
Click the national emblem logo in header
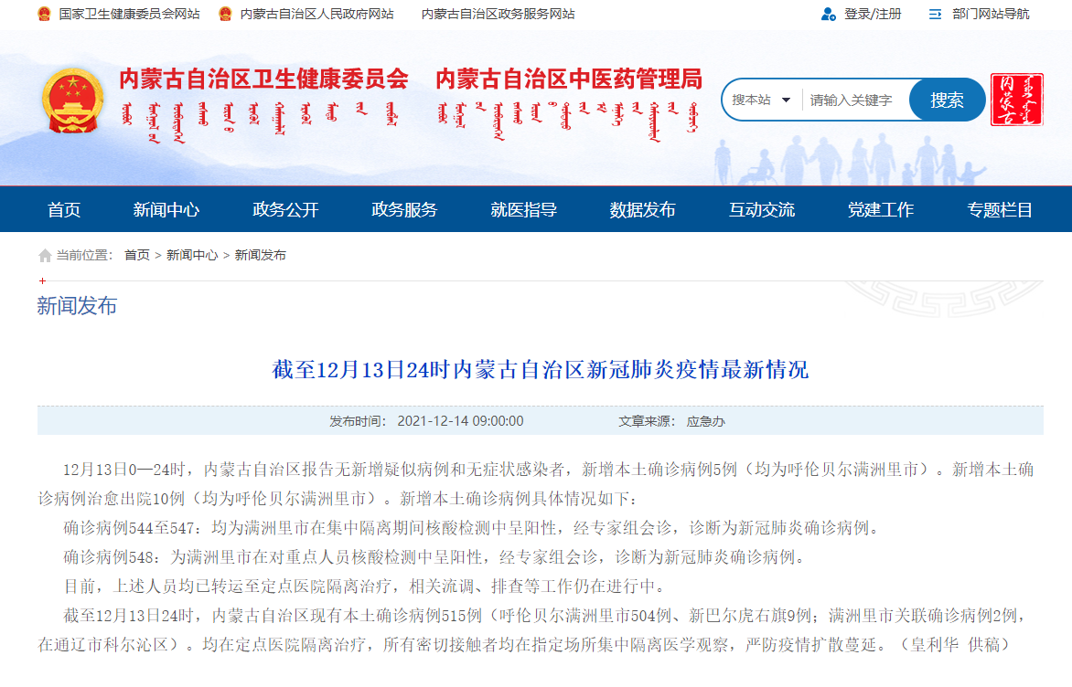(73, 100)
